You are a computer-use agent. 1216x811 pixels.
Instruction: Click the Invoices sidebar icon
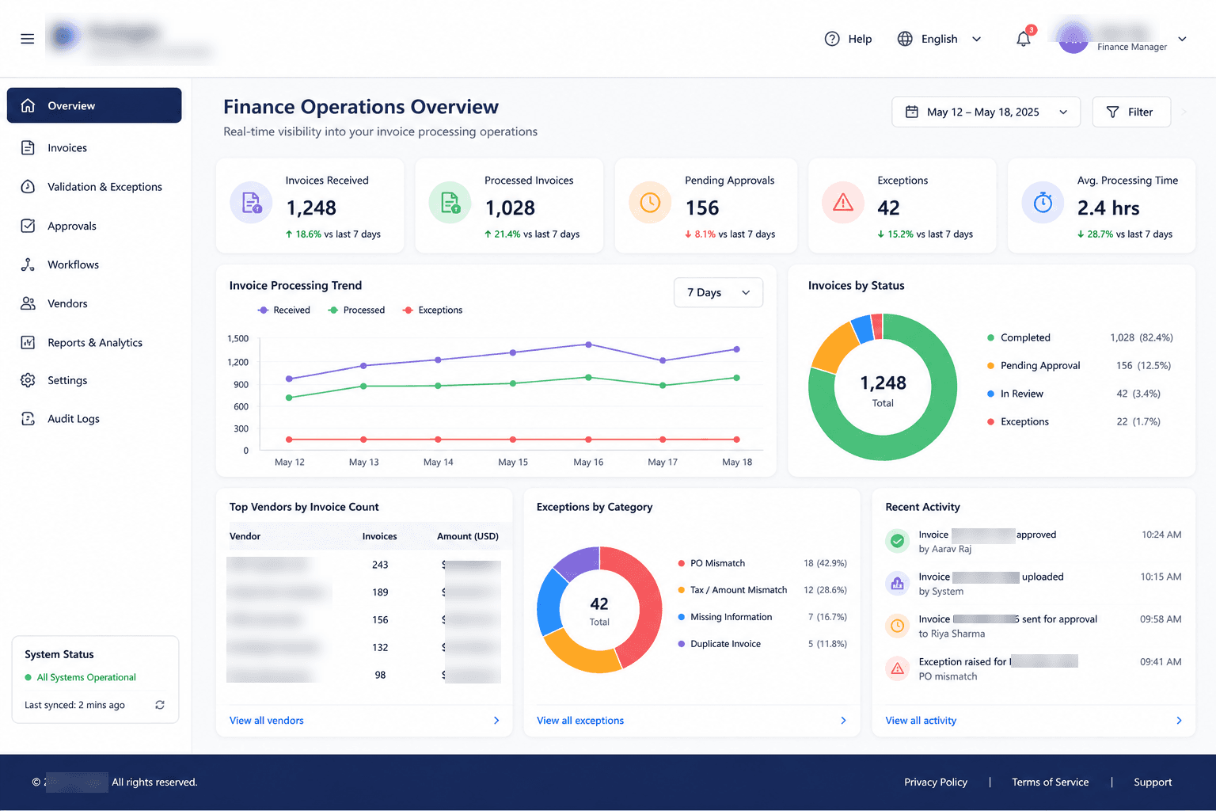coord(28,147)
